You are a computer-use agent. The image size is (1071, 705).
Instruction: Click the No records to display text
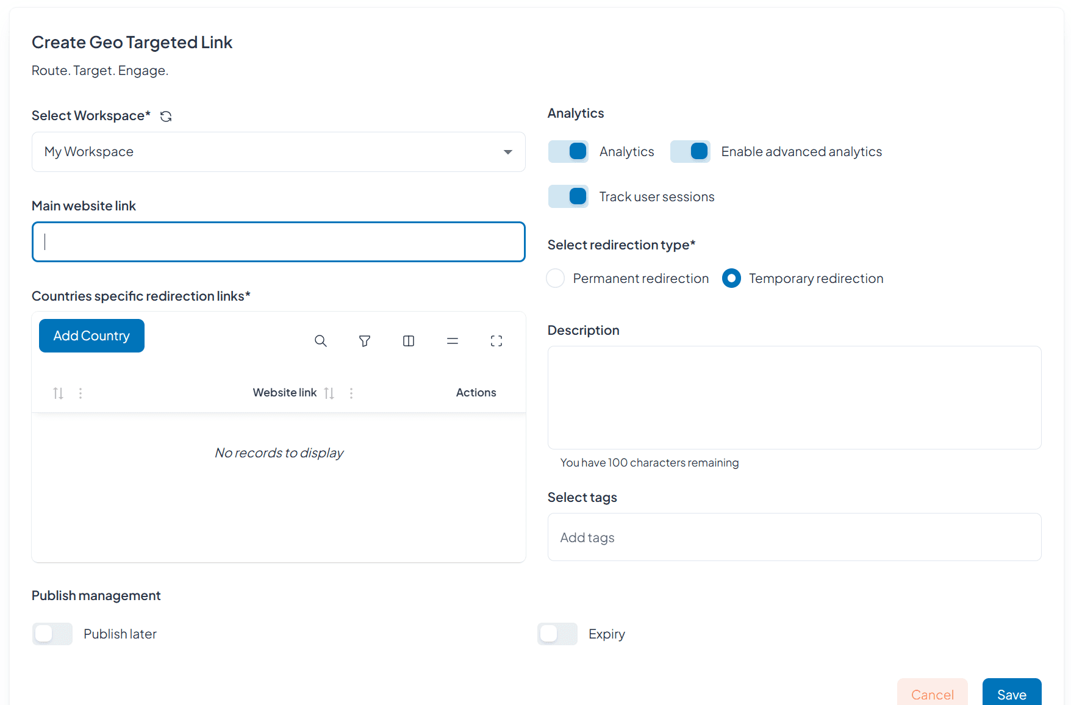279,453
